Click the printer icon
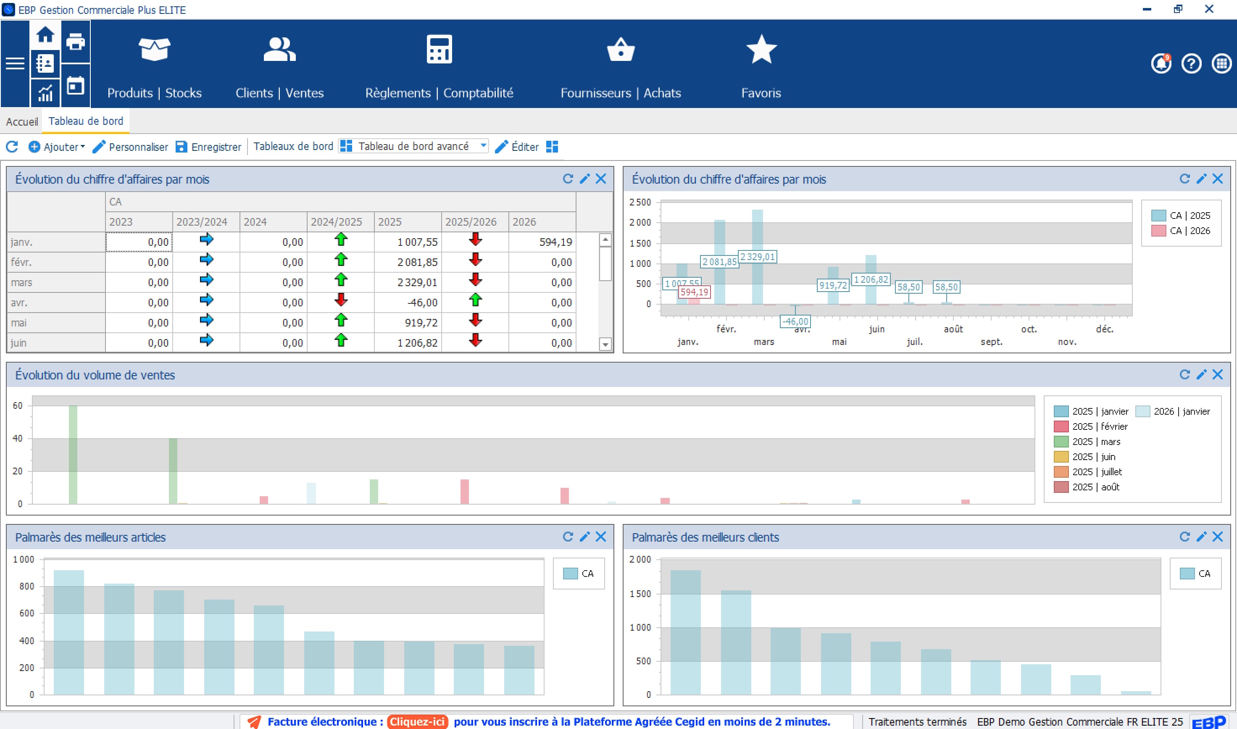Screen dimensions: 1237x729 pos(75,42)
